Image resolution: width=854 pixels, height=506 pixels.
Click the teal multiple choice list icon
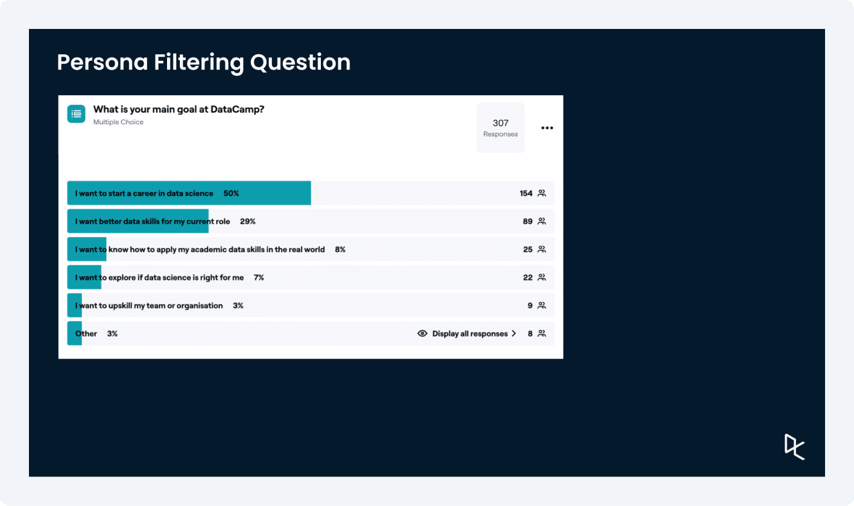(x=76, y=114)
